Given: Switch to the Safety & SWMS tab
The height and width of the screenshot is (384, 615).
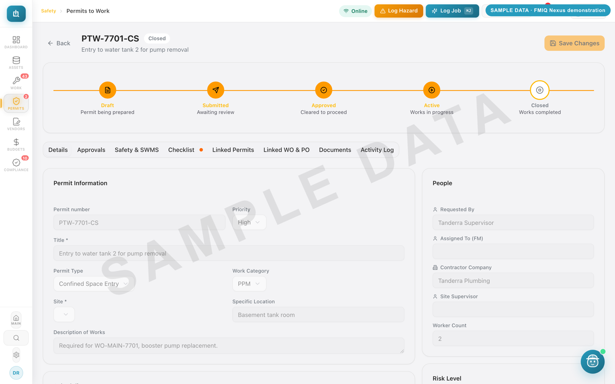Looking at the screenshot, I should click(x=136, y=150).
